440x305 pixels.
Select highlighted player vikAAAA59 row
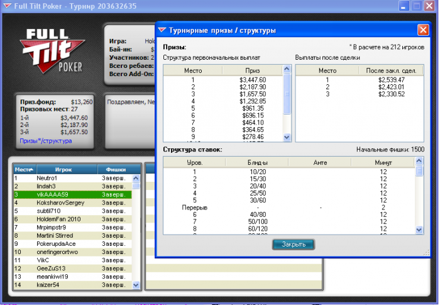(x=73, y=194)
